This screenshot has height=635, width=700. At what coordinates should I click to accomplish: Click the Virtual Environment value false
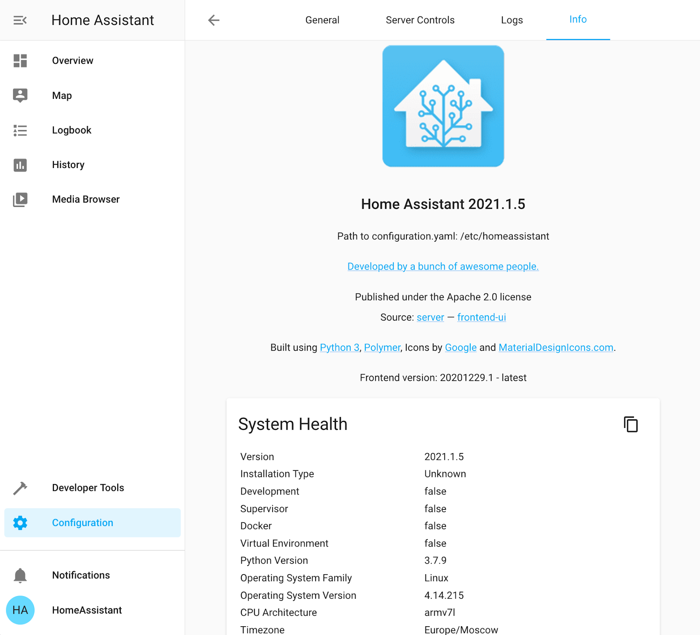[435, 544]
